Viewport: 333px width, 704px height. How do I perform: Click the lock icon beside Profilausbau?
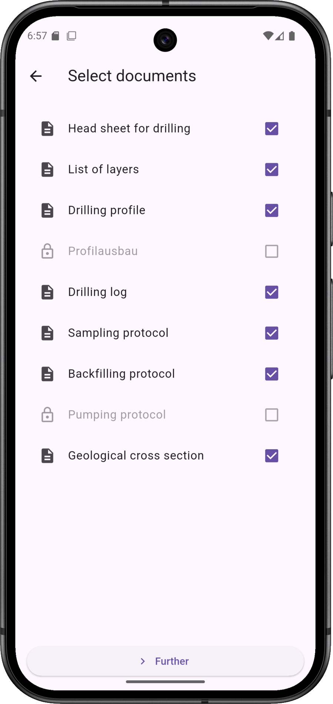(x=47, y=251)
